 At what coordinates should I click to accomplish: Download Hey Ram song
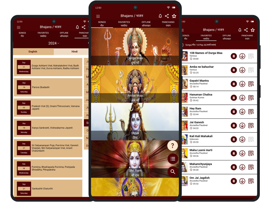(x=242, y=112)
